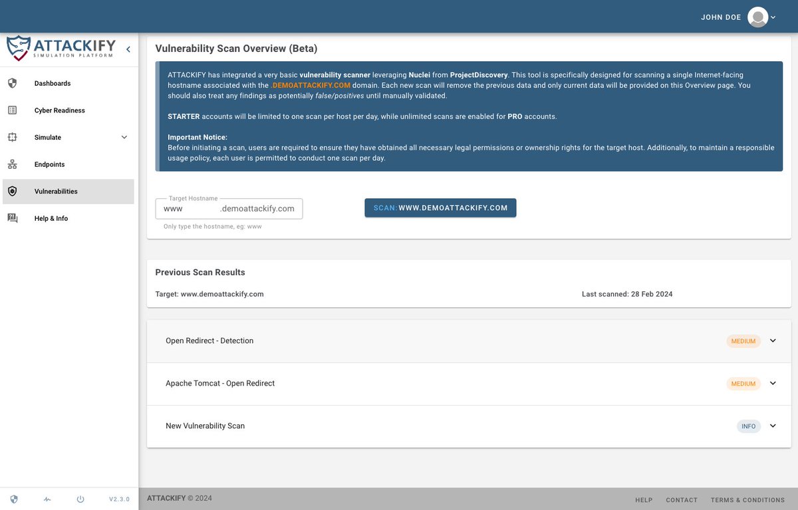Click the New Vulnerability Scan title
Image resolution: width=798 pixels, height=510 pixels.
tap(205, 426)
